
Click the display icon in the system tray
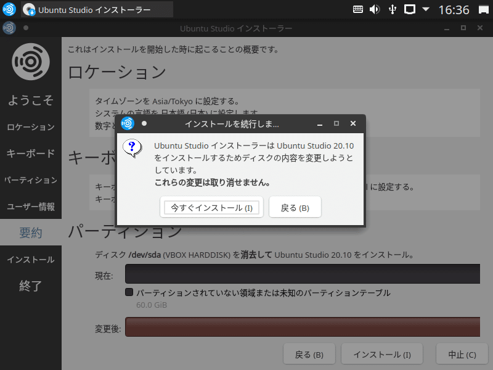pyautogui.click(x=409, y=9)
